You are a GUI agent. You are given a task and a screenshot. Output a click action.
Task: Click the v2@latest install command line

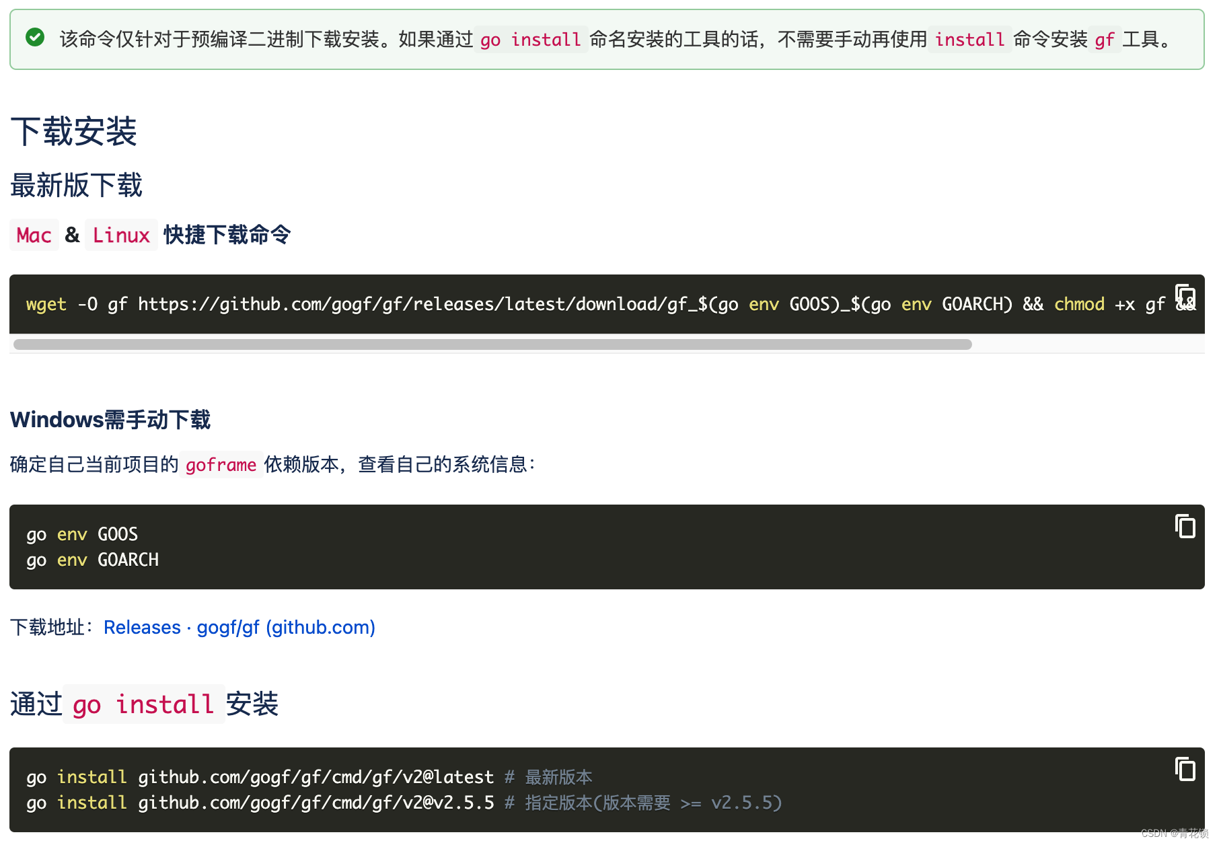[309, 777]
